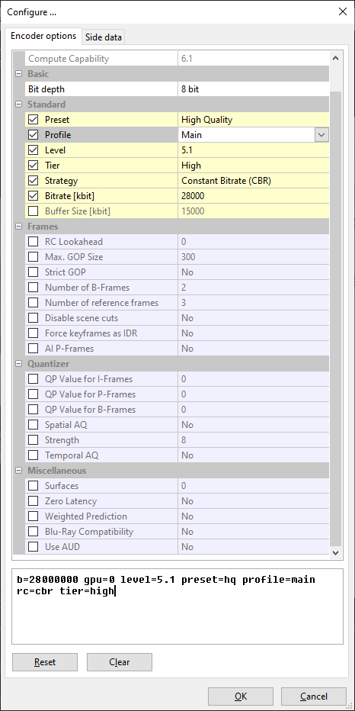Click the Constant Bitrate (CBR) value
The width and height of the screenshot is (355, 711).
(x=254, y=181)
